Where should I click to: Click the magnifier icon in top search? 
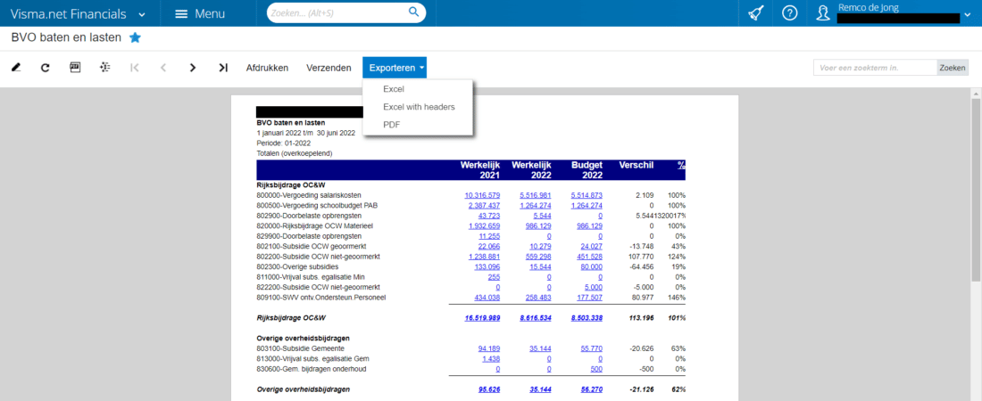tap(413, 12)
